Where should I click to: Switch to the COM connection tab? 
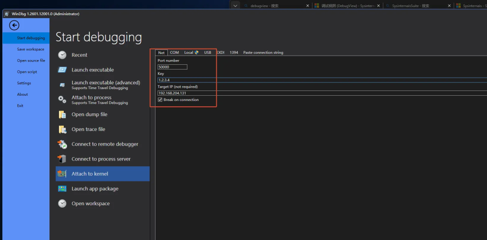tap(174, 52)
